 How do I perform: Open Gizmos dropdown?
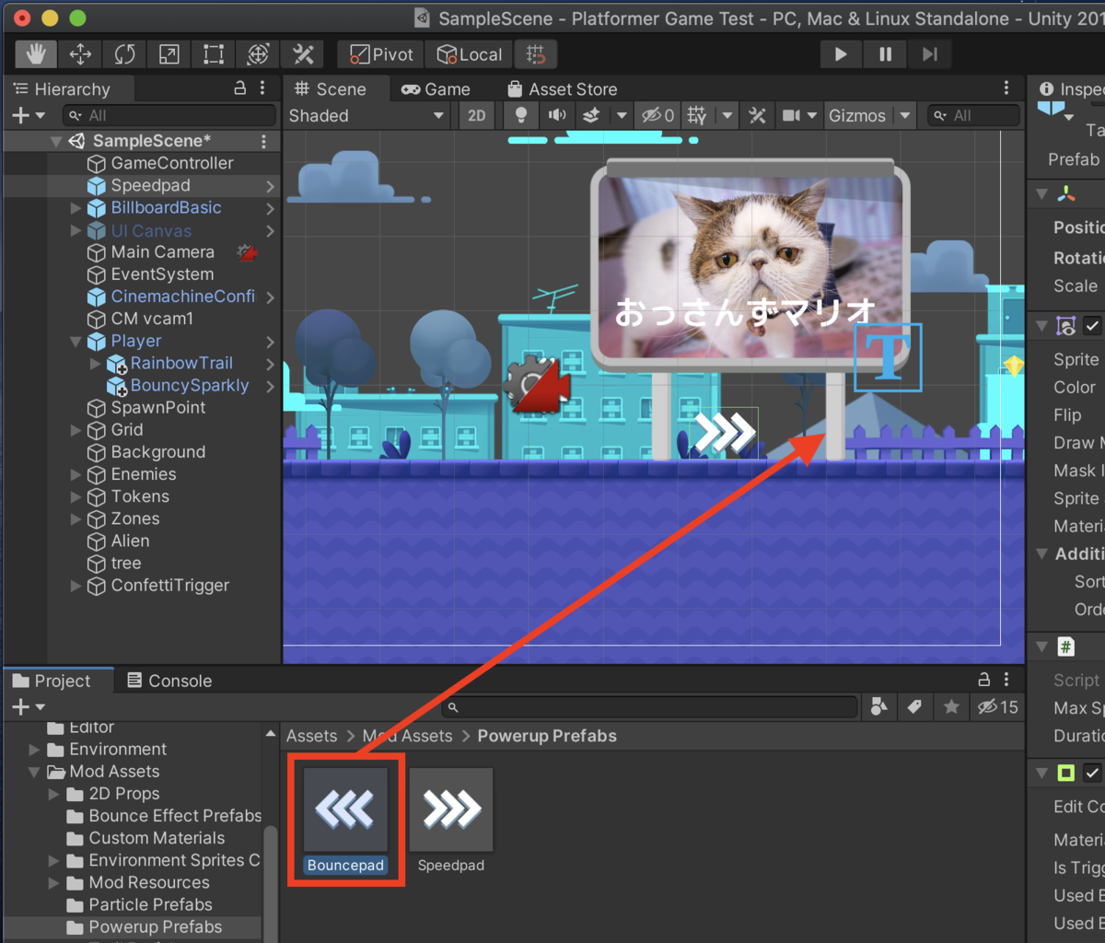(x=869, y=116)
